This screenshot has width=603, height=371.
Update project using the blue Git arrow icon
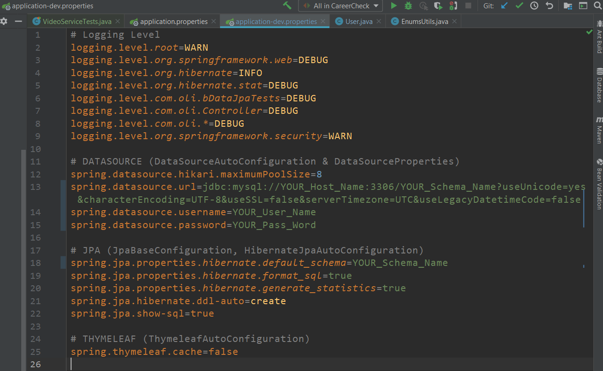pyautogui.click(x=504, y=6)
